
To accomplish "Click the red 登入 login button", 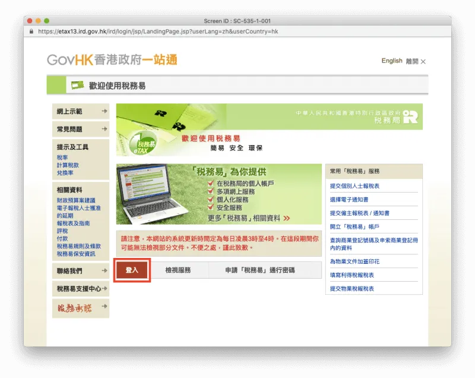I will (x=132, y=270).
